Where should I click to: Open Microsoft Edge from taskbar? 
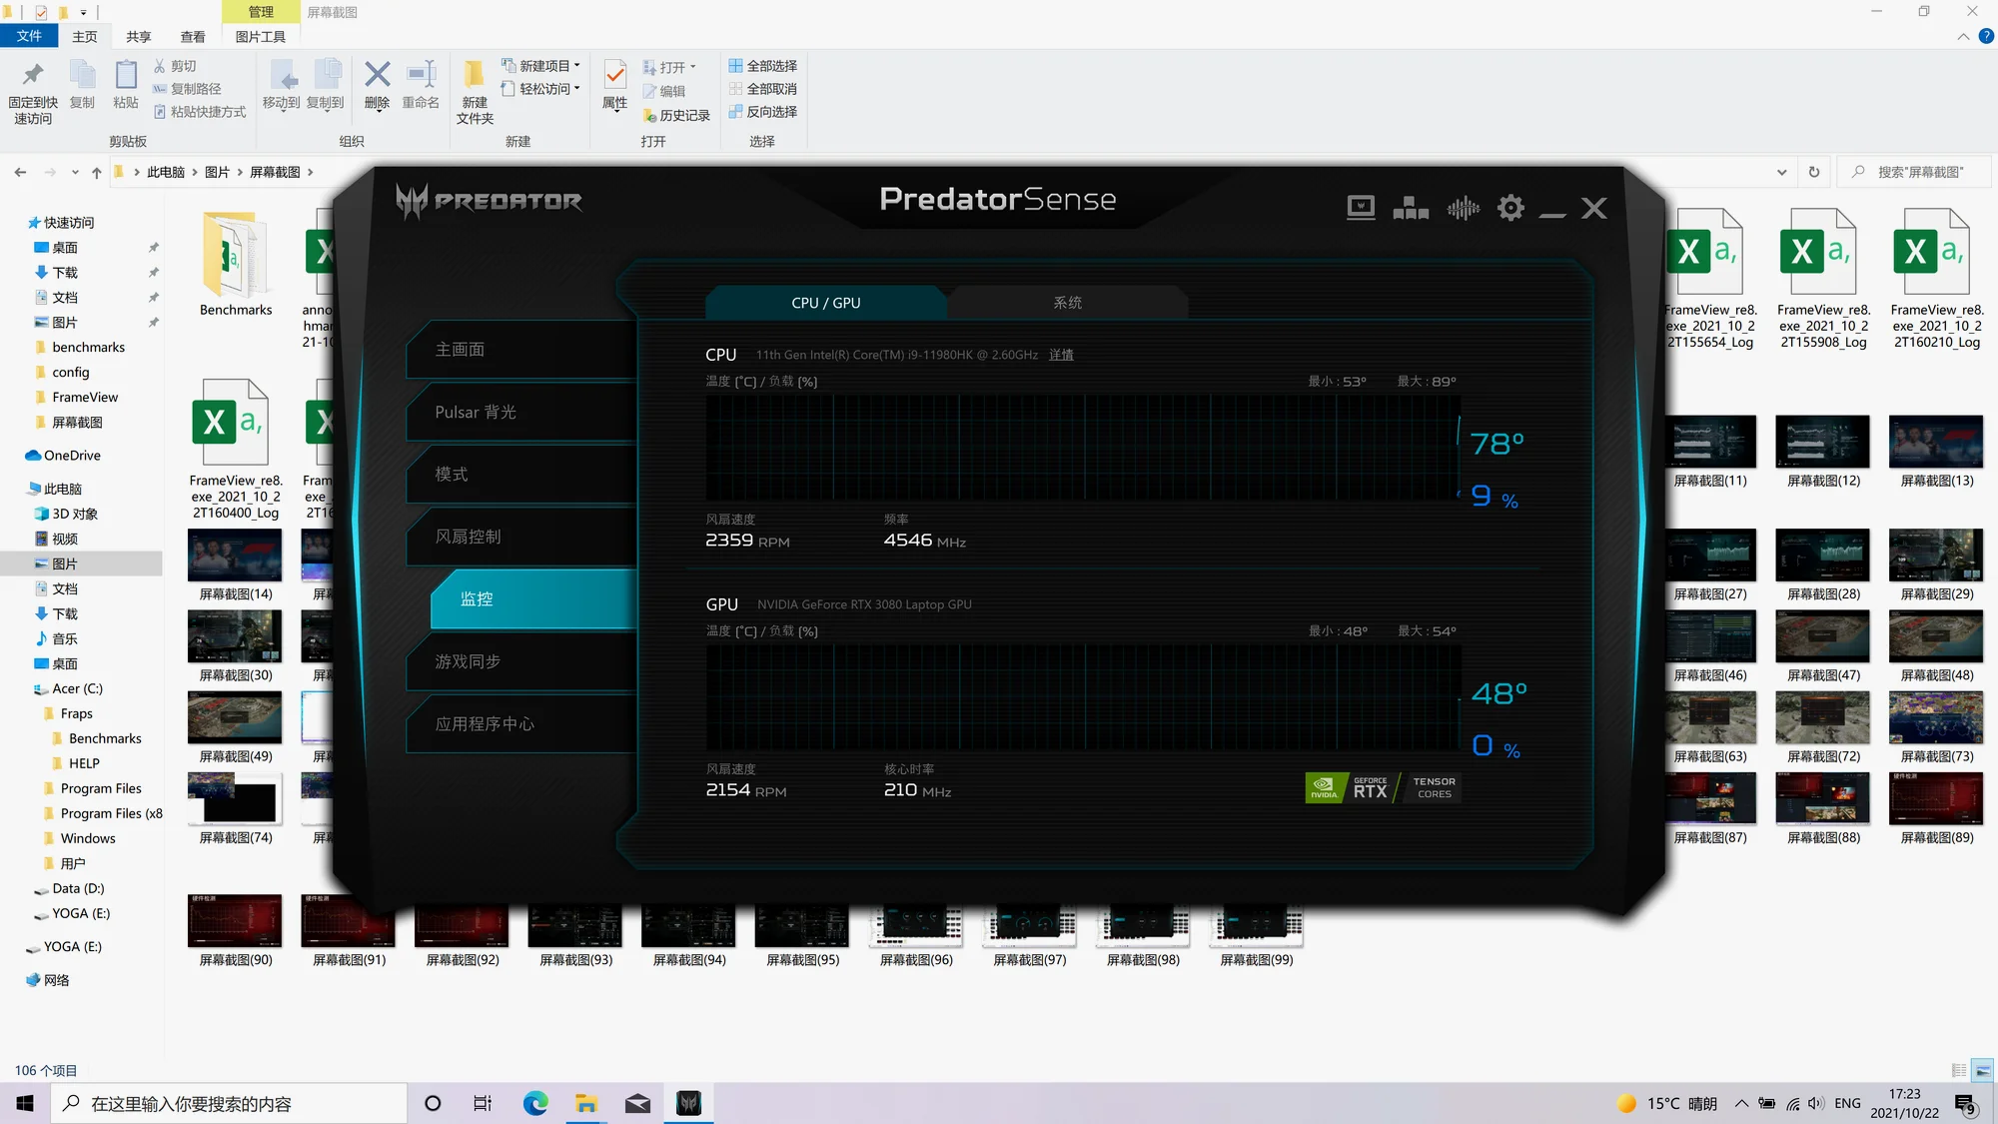535,1103
